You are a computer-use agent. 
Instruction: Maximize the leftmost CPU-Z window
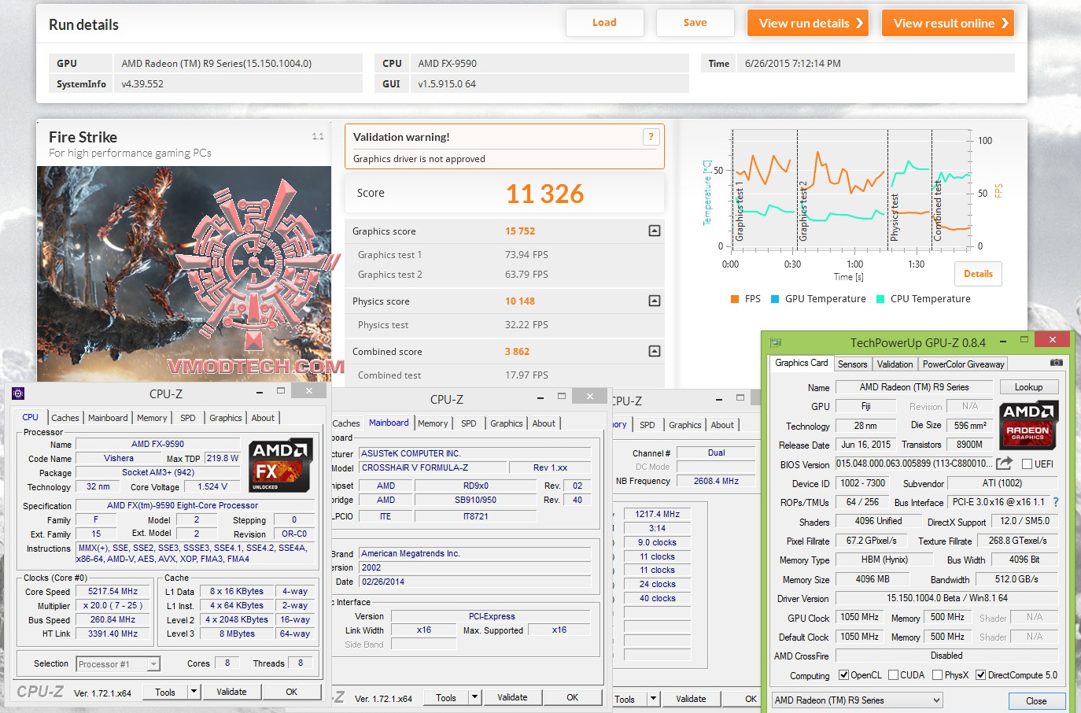click(281, 390)
